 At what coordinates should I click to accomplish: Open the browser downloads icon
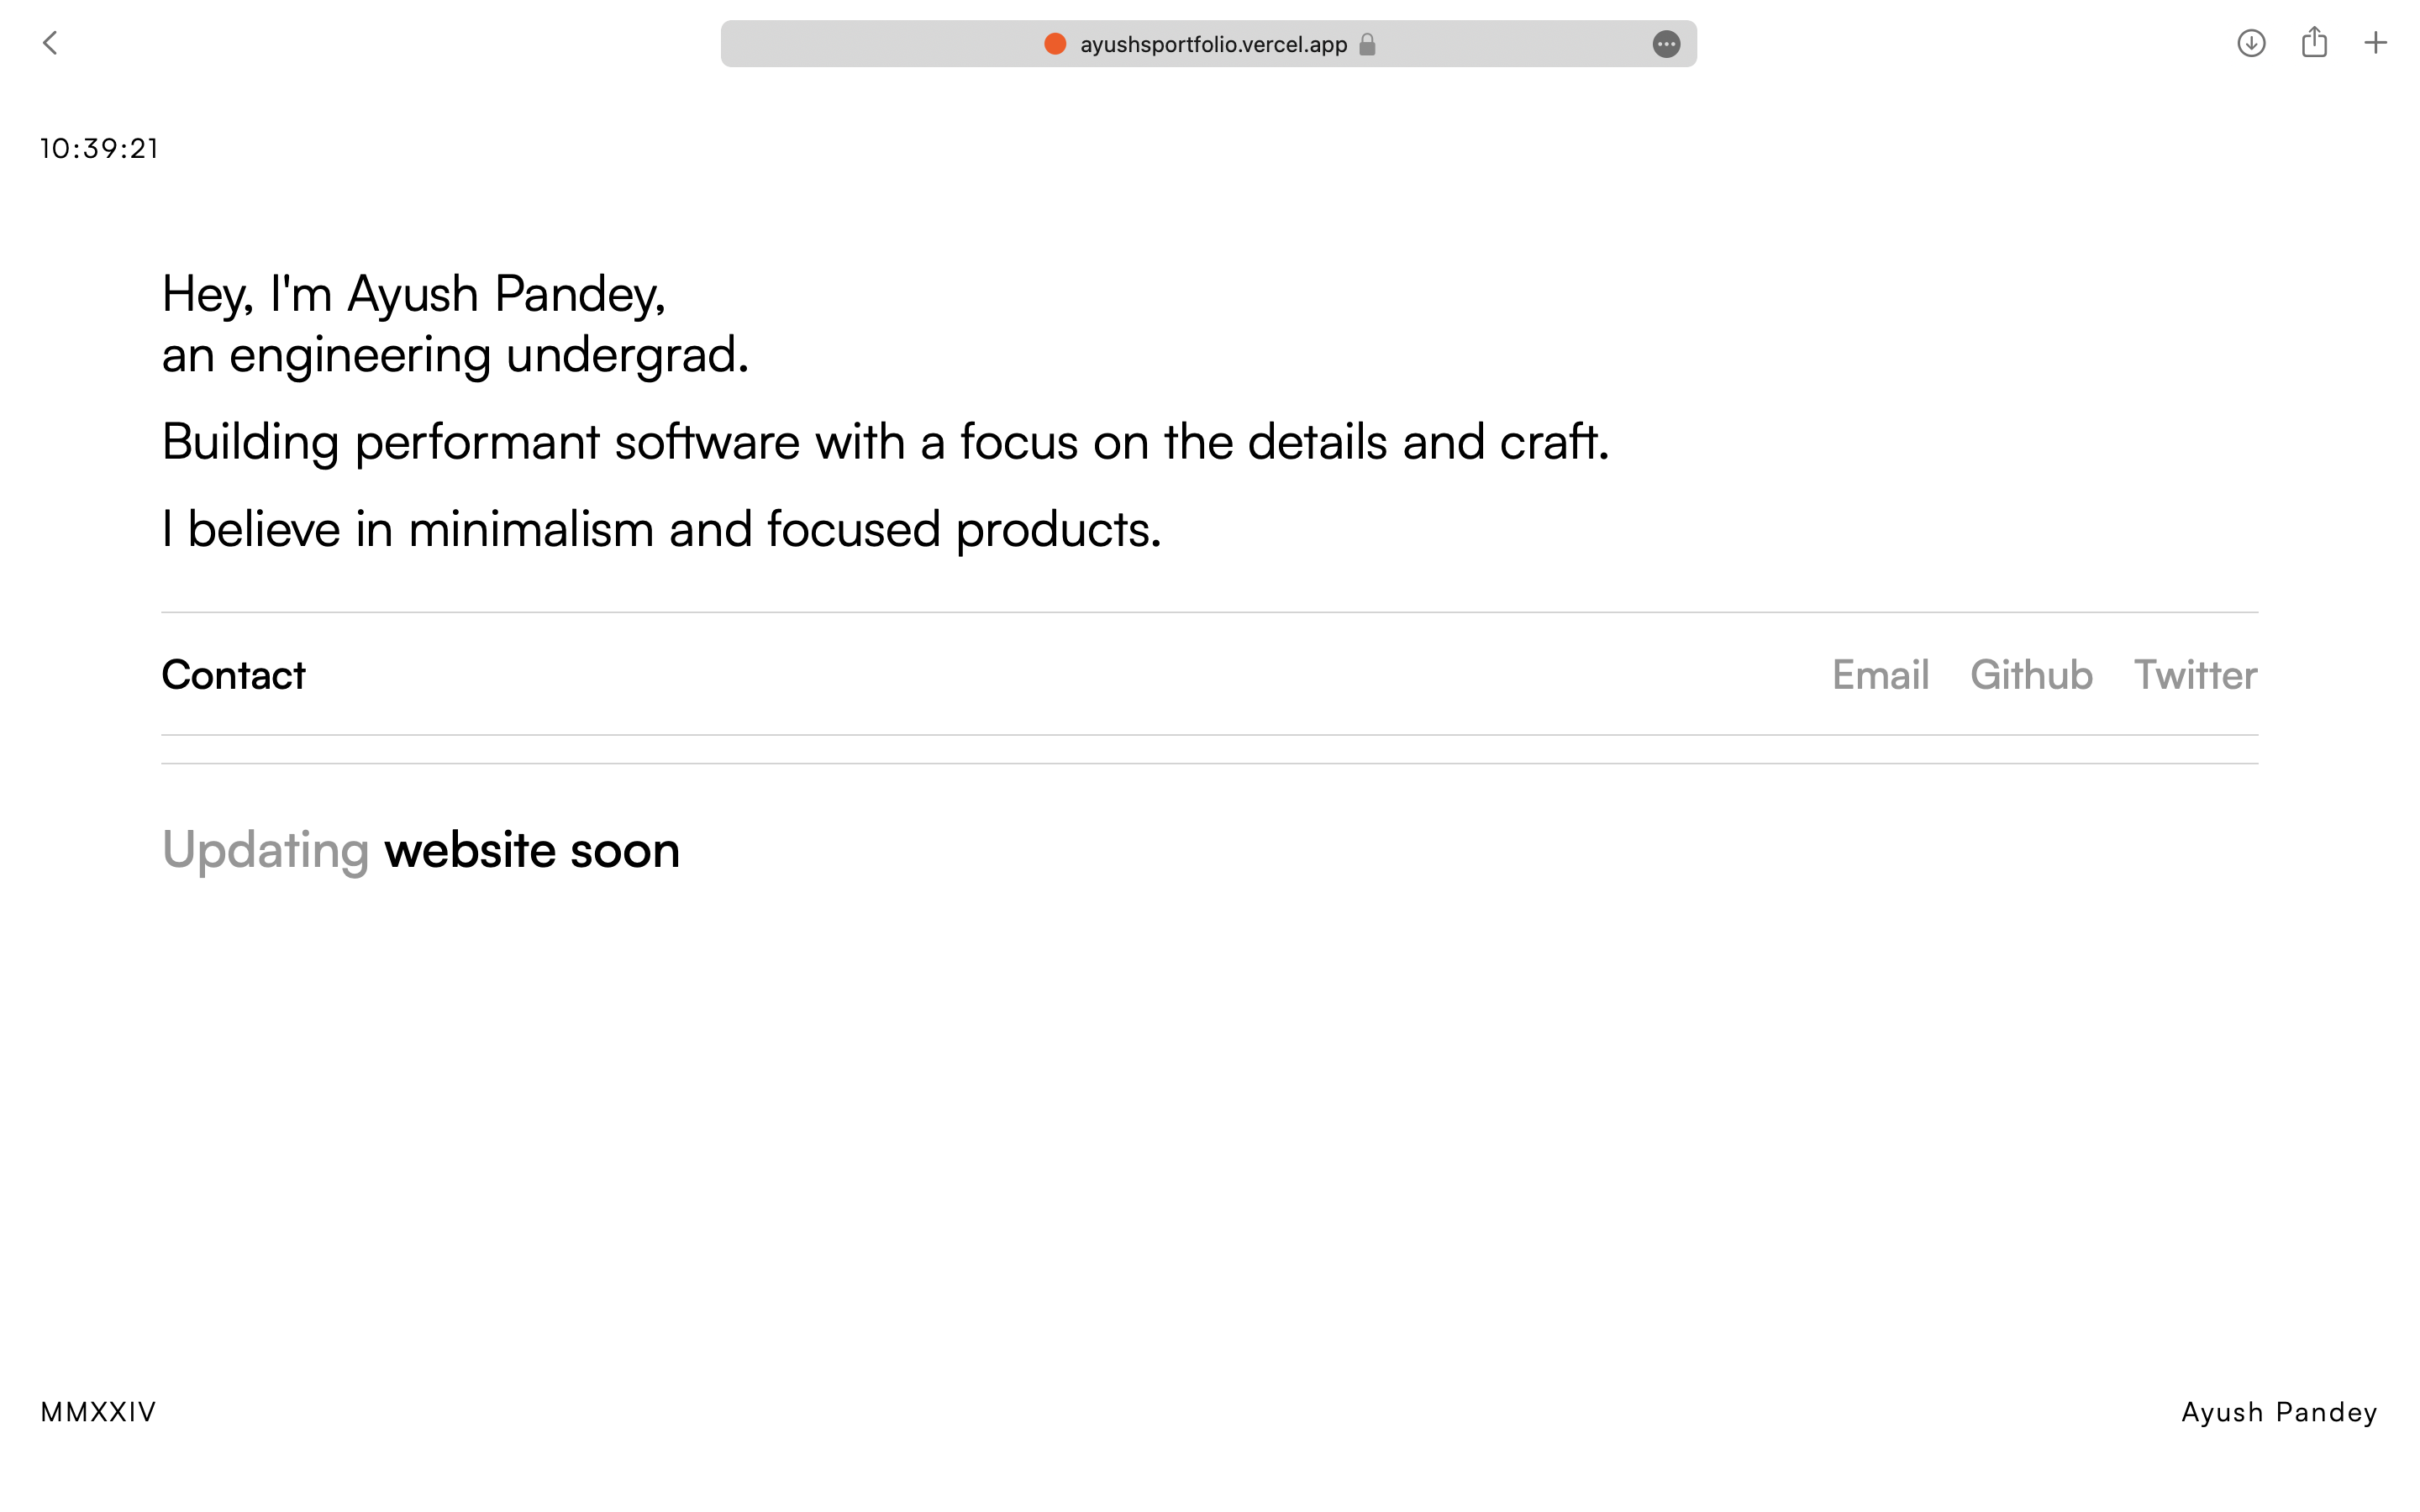click(2250, 43)
